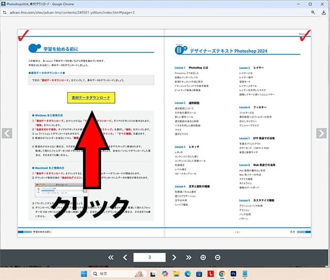Click the magnifier zoom icon in the address bar
330x280 pixels.
(x=313, y=12)
